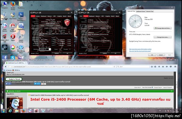This screenshot has width=182, height=119.
Task: Switch to Additional Clocks tab
Action: 140,11
